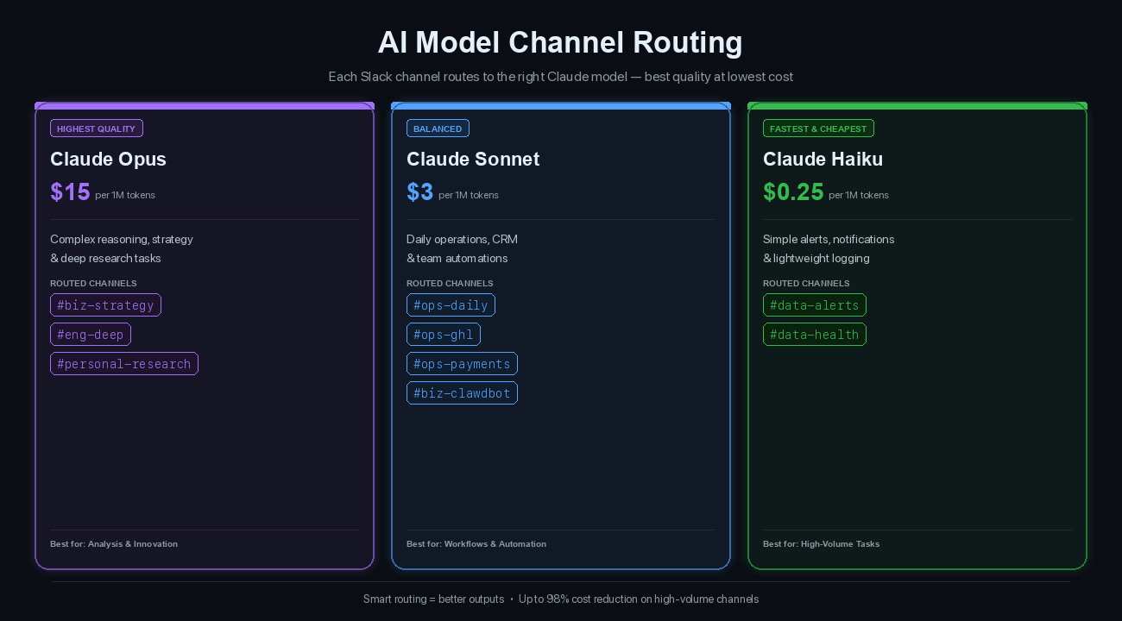1122x621 pixels.
Task: Select the #biz-strategy channel chip
Action: (x=105, y=304)
